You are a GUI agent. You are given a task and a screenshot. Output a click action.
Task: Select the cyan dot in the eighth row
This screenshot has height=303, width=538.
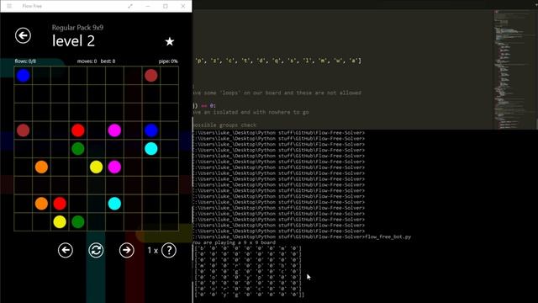[114, 204]
